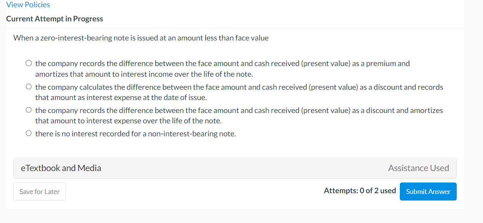Viewport: 483px width, 223px height.
Task: Click the blue Submit Answer button
Action: tap(428, 191)
